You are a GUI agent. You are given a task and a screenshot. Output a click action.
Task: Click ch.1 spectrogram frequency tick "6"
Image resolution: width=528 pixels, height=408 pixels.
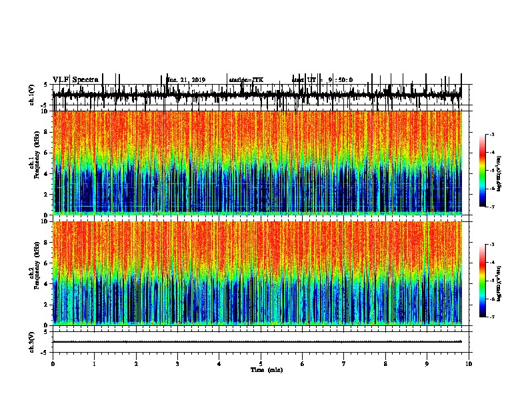46,153
